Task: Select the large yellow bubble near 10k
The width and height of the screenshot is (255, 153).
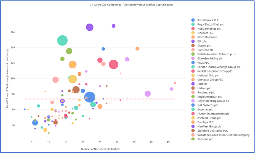Action: click(x=73, y=79)
